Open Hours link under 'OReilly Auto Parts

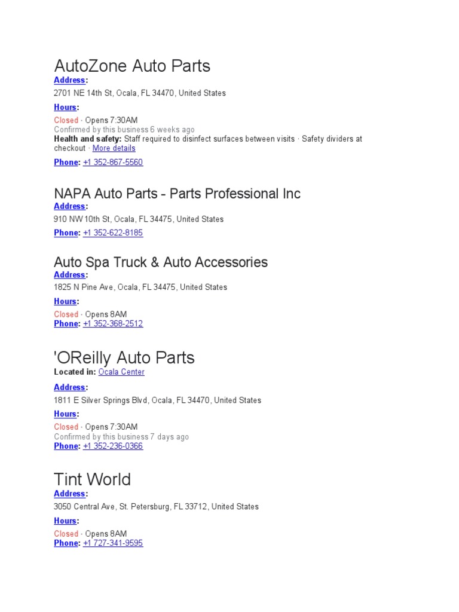65,414
